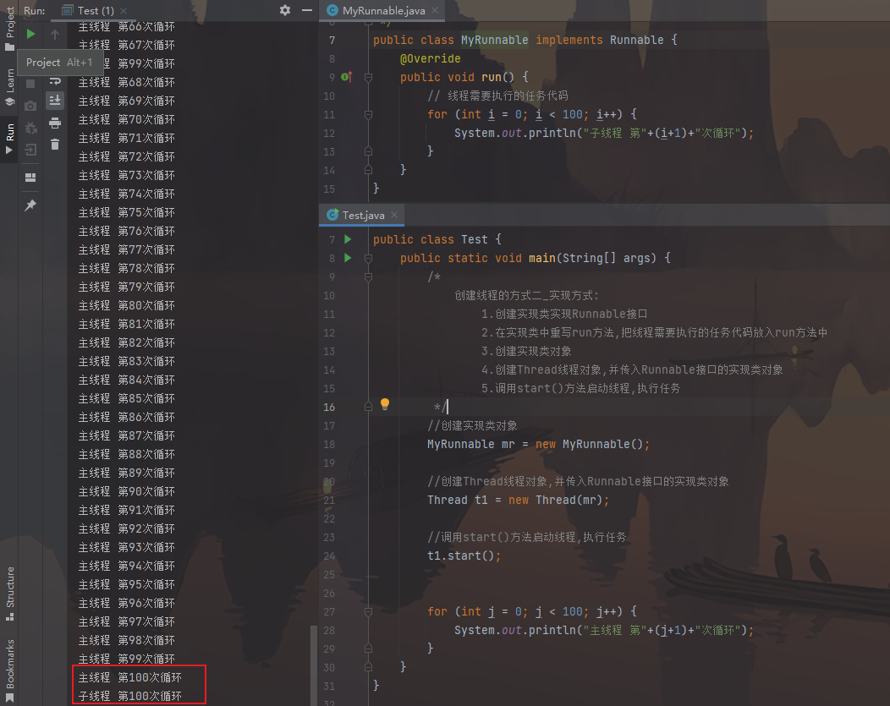The width and height of the screenshot is (890, 706).
Task: Run the main method via its gutter arrow
Action: click(x=348, y=258)
